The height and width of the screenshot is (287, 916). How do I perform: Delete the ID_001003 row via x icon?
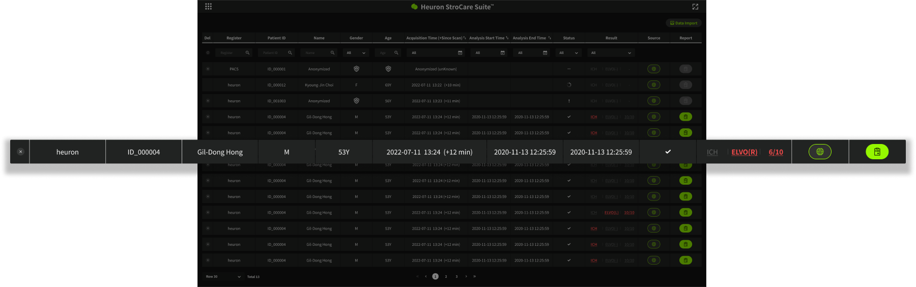pyautogui.click(x=208, y=101)
